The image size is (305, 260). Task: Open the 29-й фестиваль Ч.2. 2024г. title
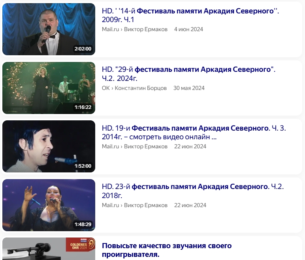click(x=188, y=74)
